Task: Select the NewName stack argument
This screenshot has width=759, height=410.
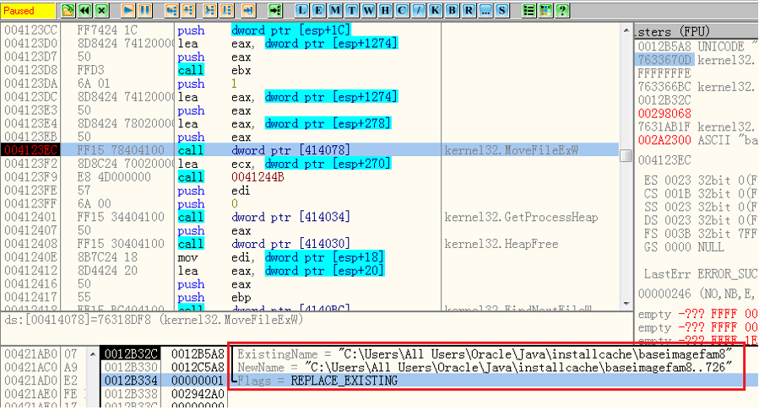Action: (x=484, y=368)
